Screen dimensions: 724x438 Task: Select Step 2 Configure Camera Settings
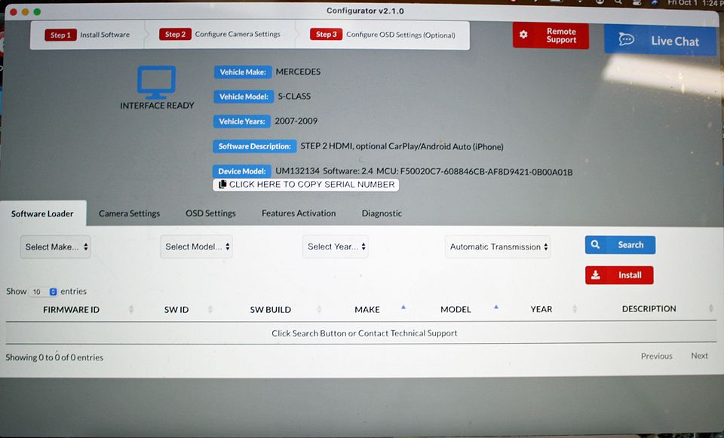219,34
